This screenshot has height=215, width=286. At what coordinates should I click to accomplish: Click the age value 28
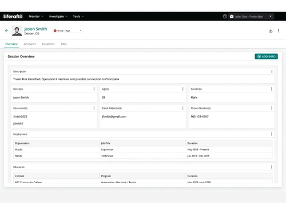pyautogui.click(x=104, y=97)
